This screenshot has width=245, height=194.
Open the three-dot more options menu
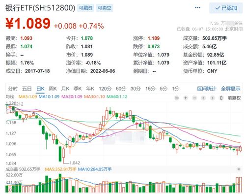click(x=198, y=7)
